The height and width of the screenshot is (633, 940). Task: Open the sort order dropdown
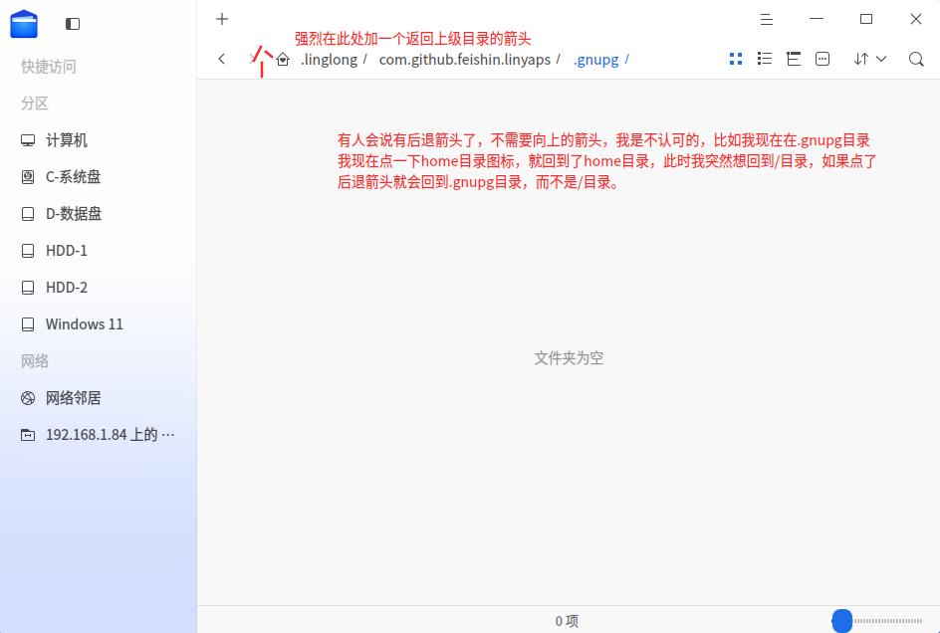pos(870,59)
